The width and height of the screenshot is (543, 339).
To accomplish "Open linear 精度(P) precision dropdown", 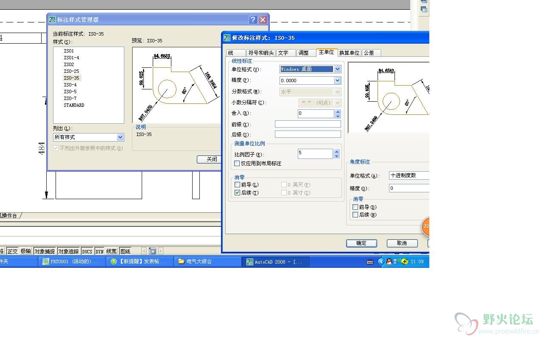I will point(338,81).
